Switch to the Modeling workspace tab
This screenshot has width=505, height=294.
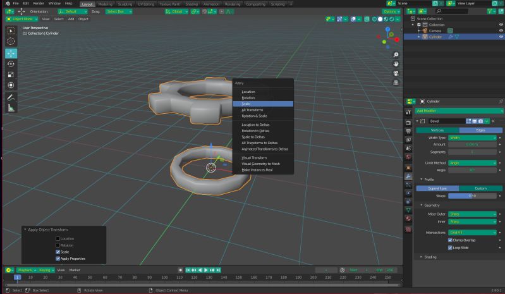[x=106, y=4]
